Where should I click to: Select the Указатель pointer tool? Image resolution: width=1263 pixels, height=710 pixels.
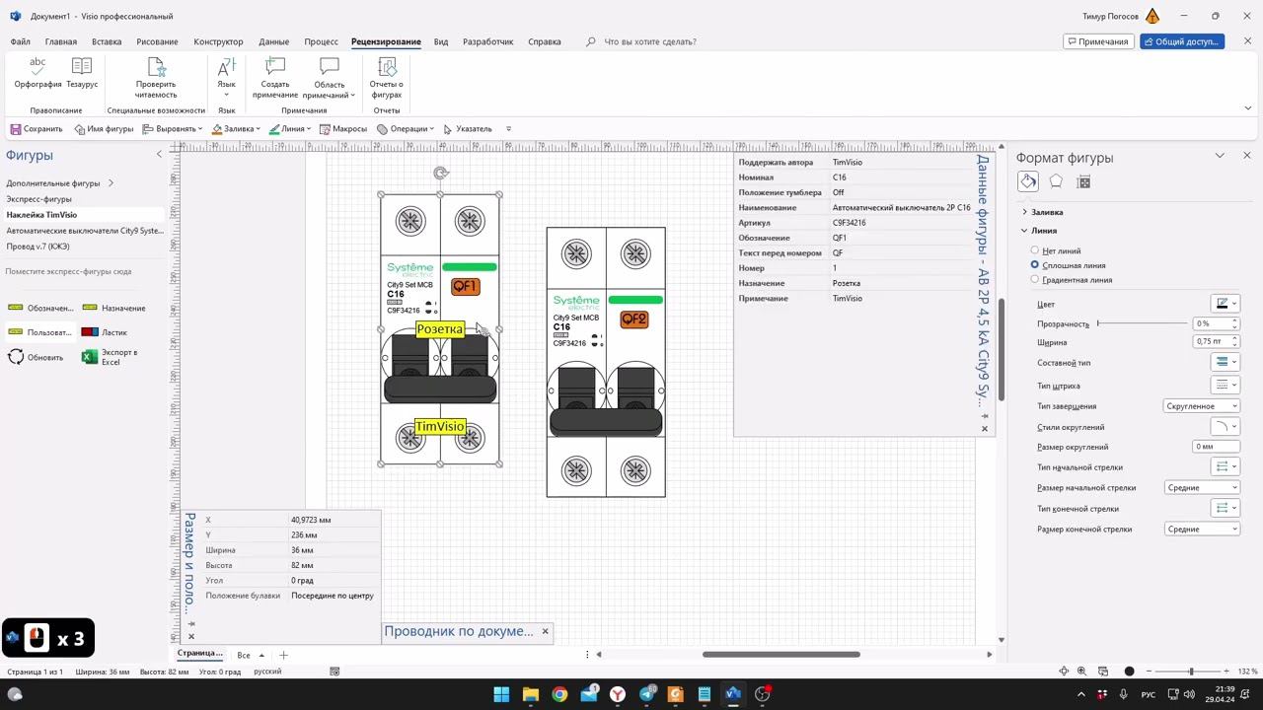click(468, 129)
